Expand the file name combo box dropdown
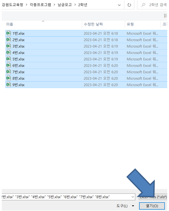 click(133, 197)
